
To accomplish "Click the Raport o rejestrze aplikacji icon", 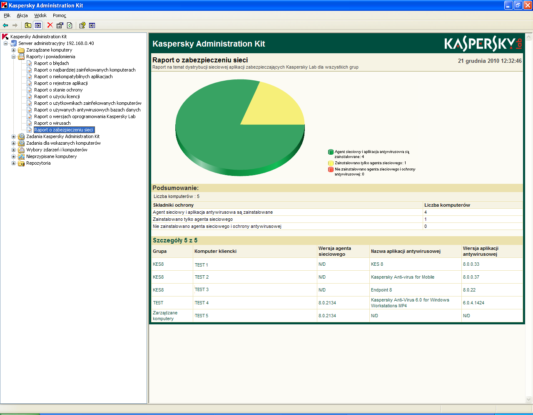I will pos(29,83).
